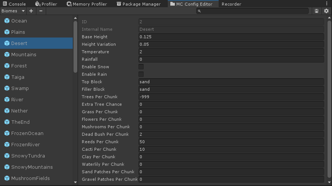Edit the Trees Per Chunk field
Image resolution: width=332 pixels, height=186 pixels.
coord(231,97)
